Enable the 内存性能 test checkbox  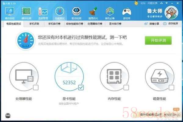[x=126, y=87]
